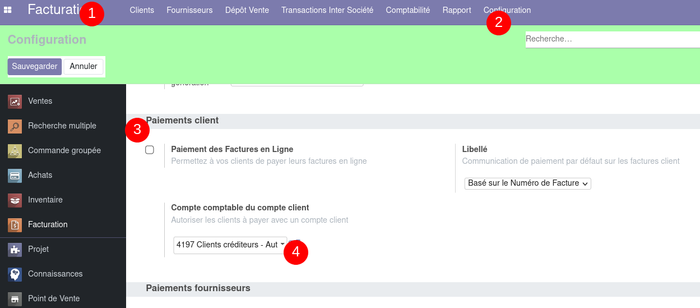Open the apps grid menu icon
This screenshot has width=700, height=308.
point(8,10)
